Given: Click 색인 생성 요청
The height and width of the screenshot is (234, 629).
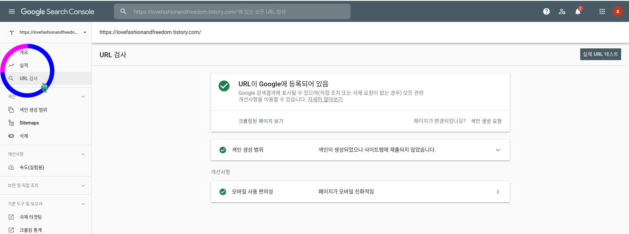Looking at the screenshot, I should point(486,121).
